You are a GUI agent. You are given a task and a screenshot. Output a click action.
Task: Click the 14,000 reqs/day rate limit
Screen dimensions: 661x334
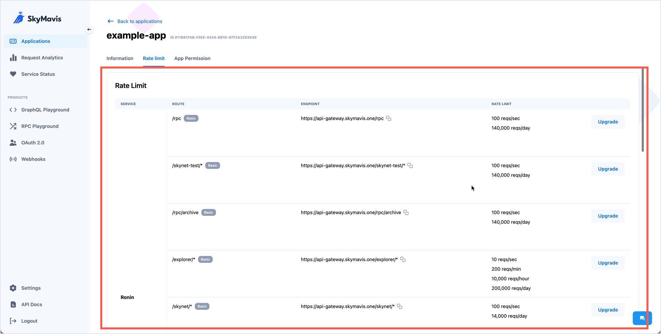click(x=509, y=316)
